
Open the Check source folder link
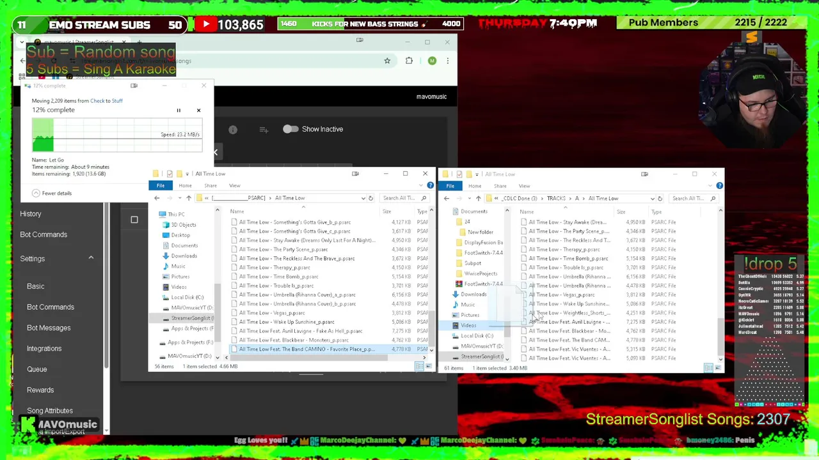point(97,101)
